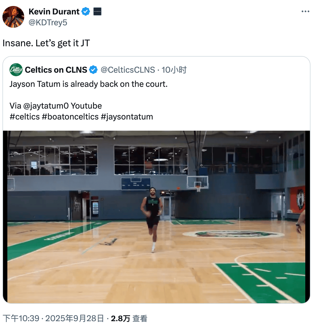Click the Celtics on CLNS avatar logo
The image size is (314, 325).
click(x=16, y=70)
